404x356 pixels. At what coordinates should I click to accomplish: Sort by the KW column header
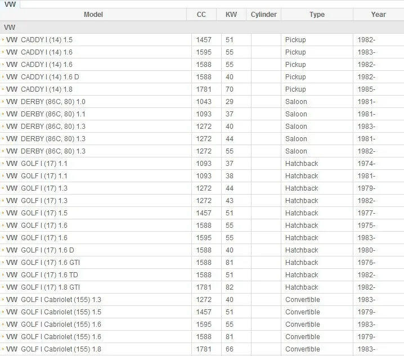coord(231,15)
